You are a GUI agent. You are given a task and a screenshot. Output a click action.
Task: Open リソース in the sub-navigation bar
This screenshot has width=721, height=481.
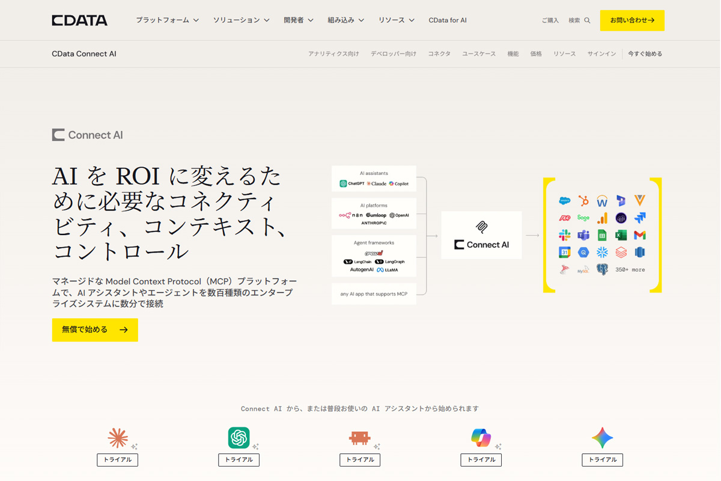565,54
